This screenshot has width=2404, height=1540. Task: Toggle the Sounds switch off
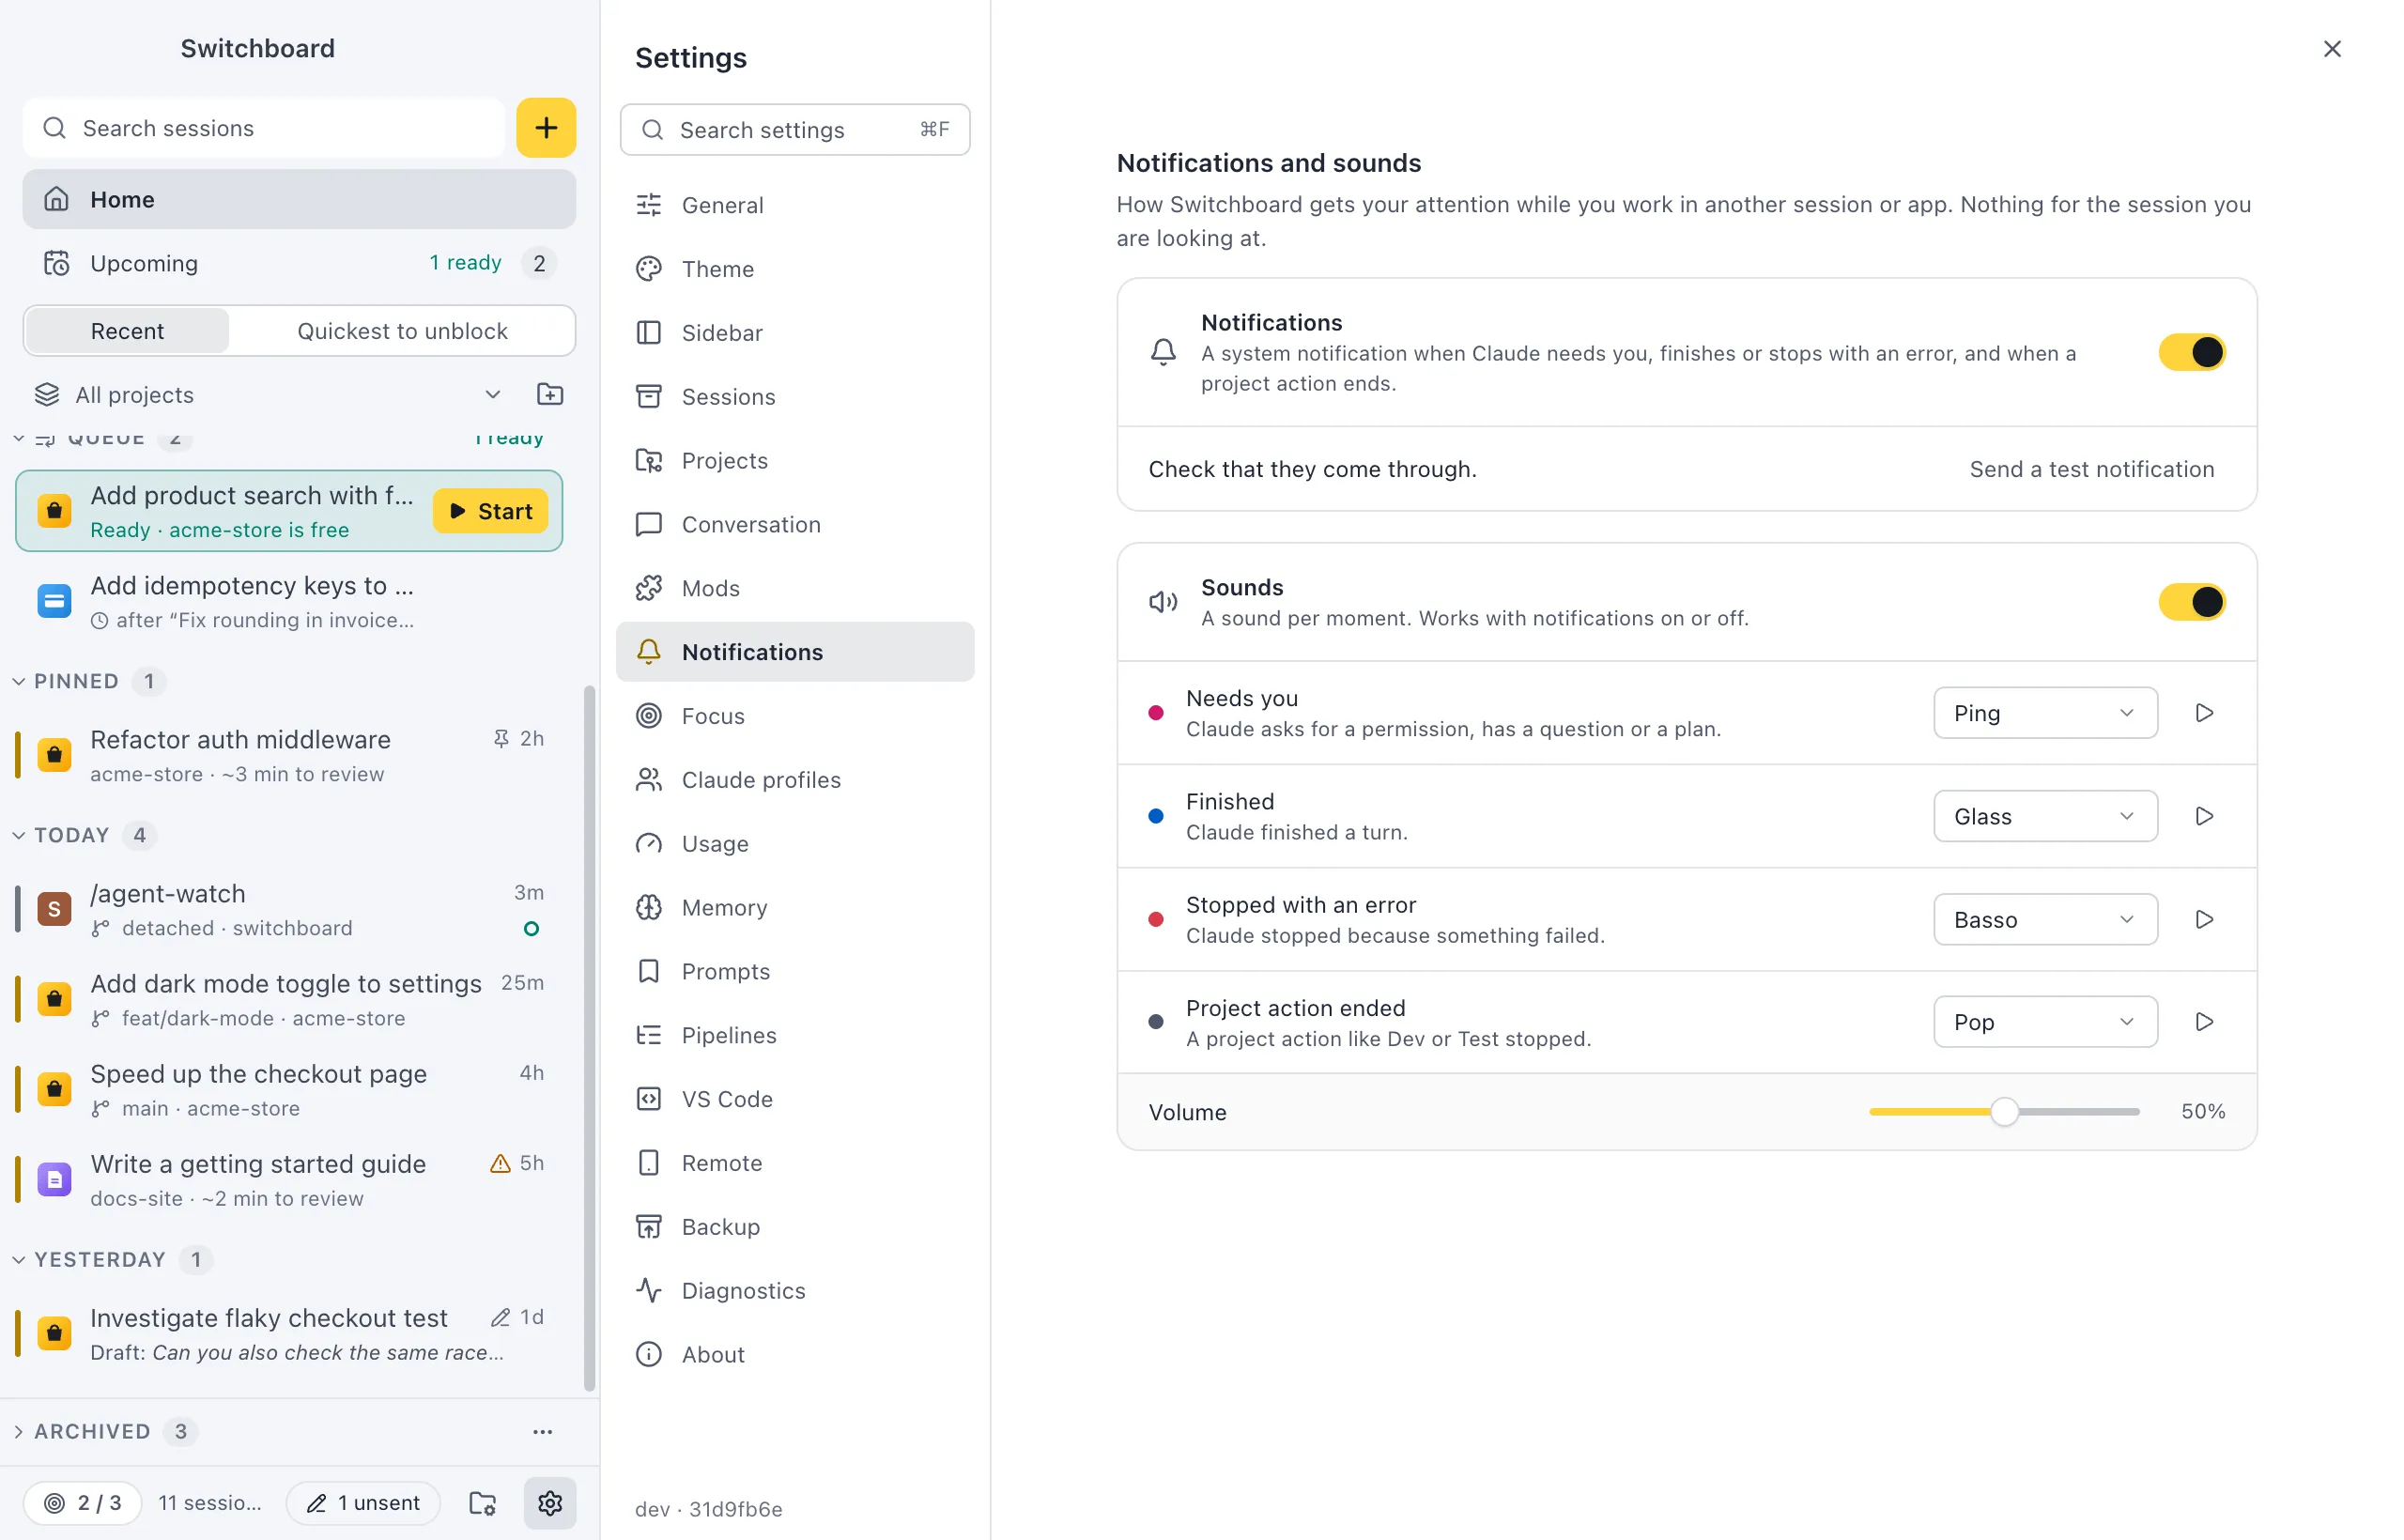[2192, 602]
